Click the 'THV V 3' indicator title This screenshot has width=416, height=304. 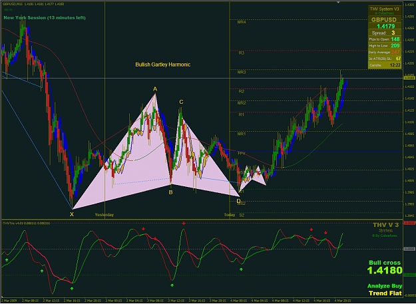[385, 225]
